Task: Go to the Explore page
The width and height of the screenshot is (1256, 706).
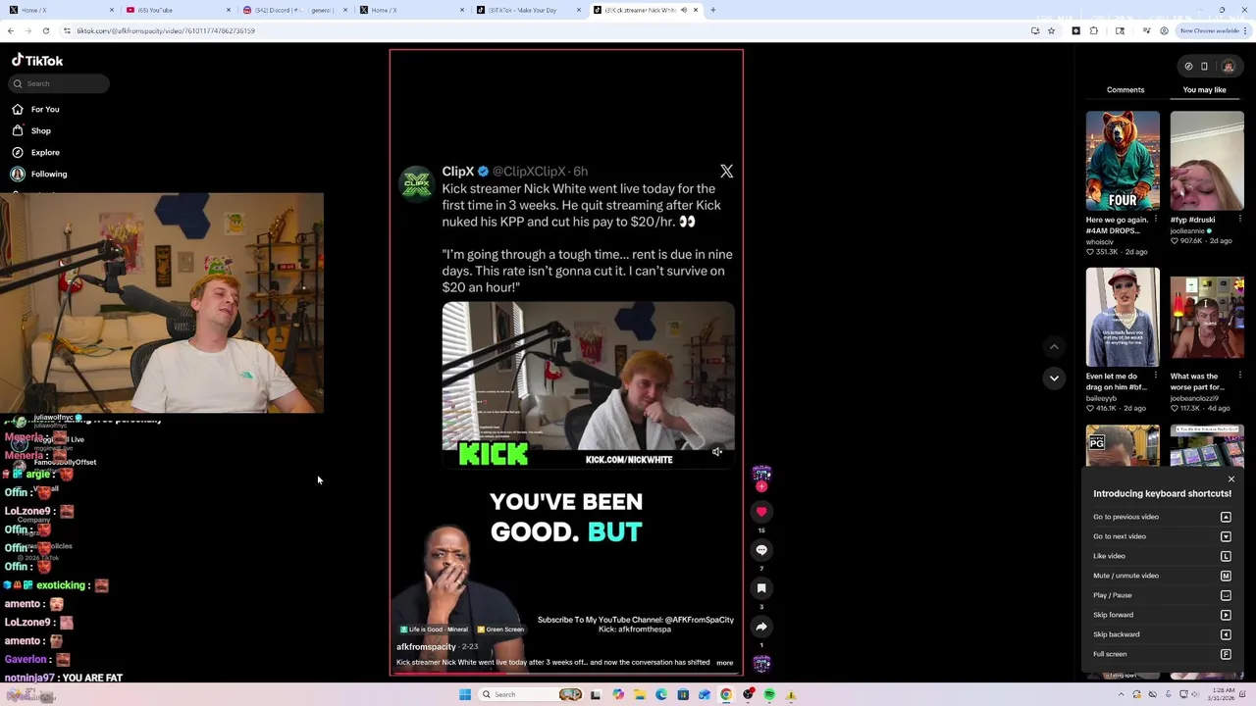Action: click(x=36, y=152)
